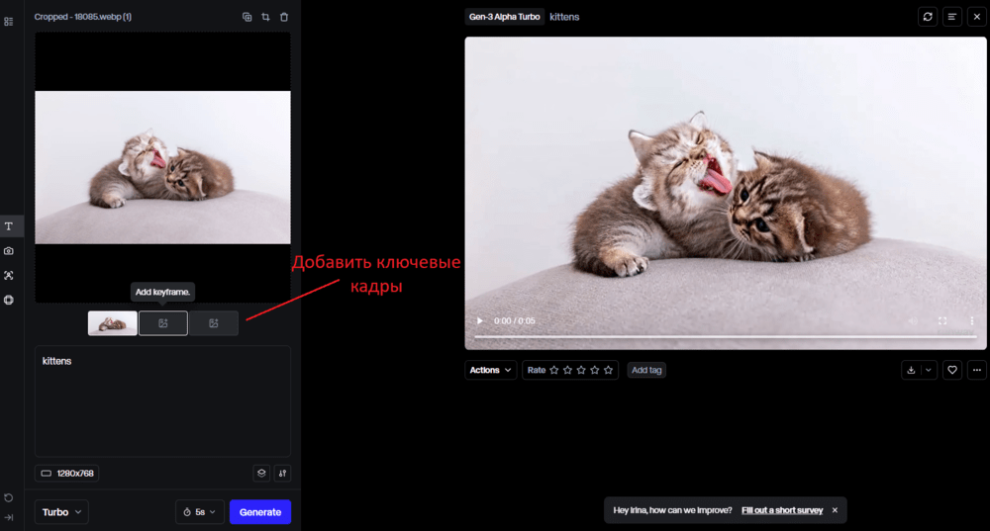Download the generated video
The width and height of the screenshot is (990, 531).
[911, 370]
